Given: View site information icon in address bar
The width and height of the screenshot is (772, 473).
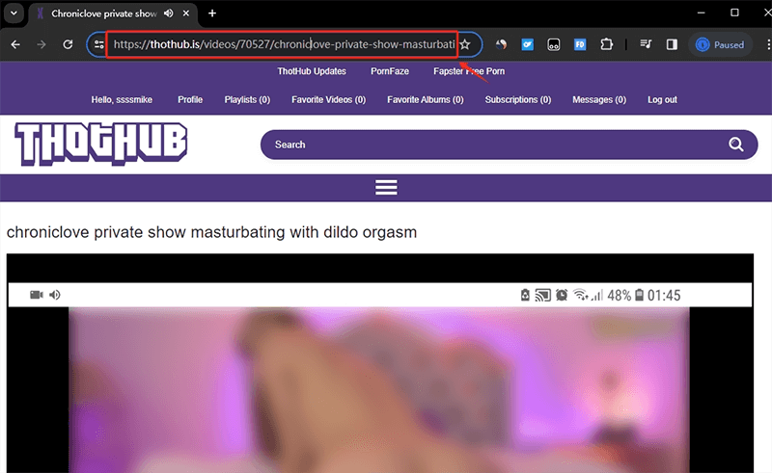Looking at the screenshot, I should pos(99,44).
